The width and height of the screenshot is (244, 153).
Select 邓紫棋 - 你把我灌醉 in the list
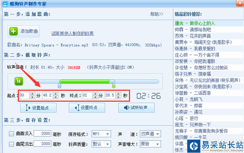click(208, 61)
